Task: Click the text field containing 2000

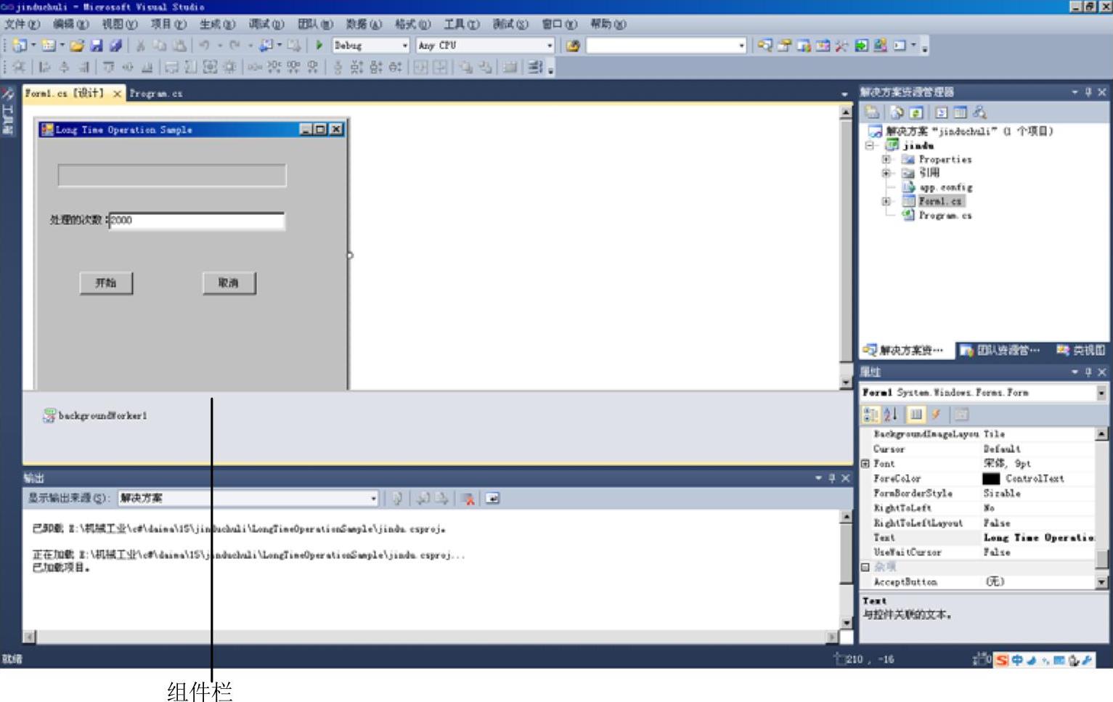Action: (196, 221)
